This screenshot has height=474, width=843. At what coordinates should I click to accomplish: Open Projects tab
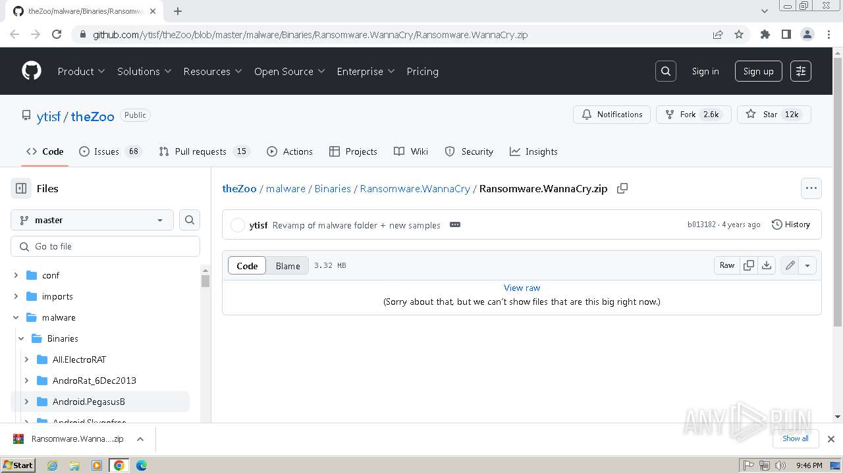pos(353,151)
